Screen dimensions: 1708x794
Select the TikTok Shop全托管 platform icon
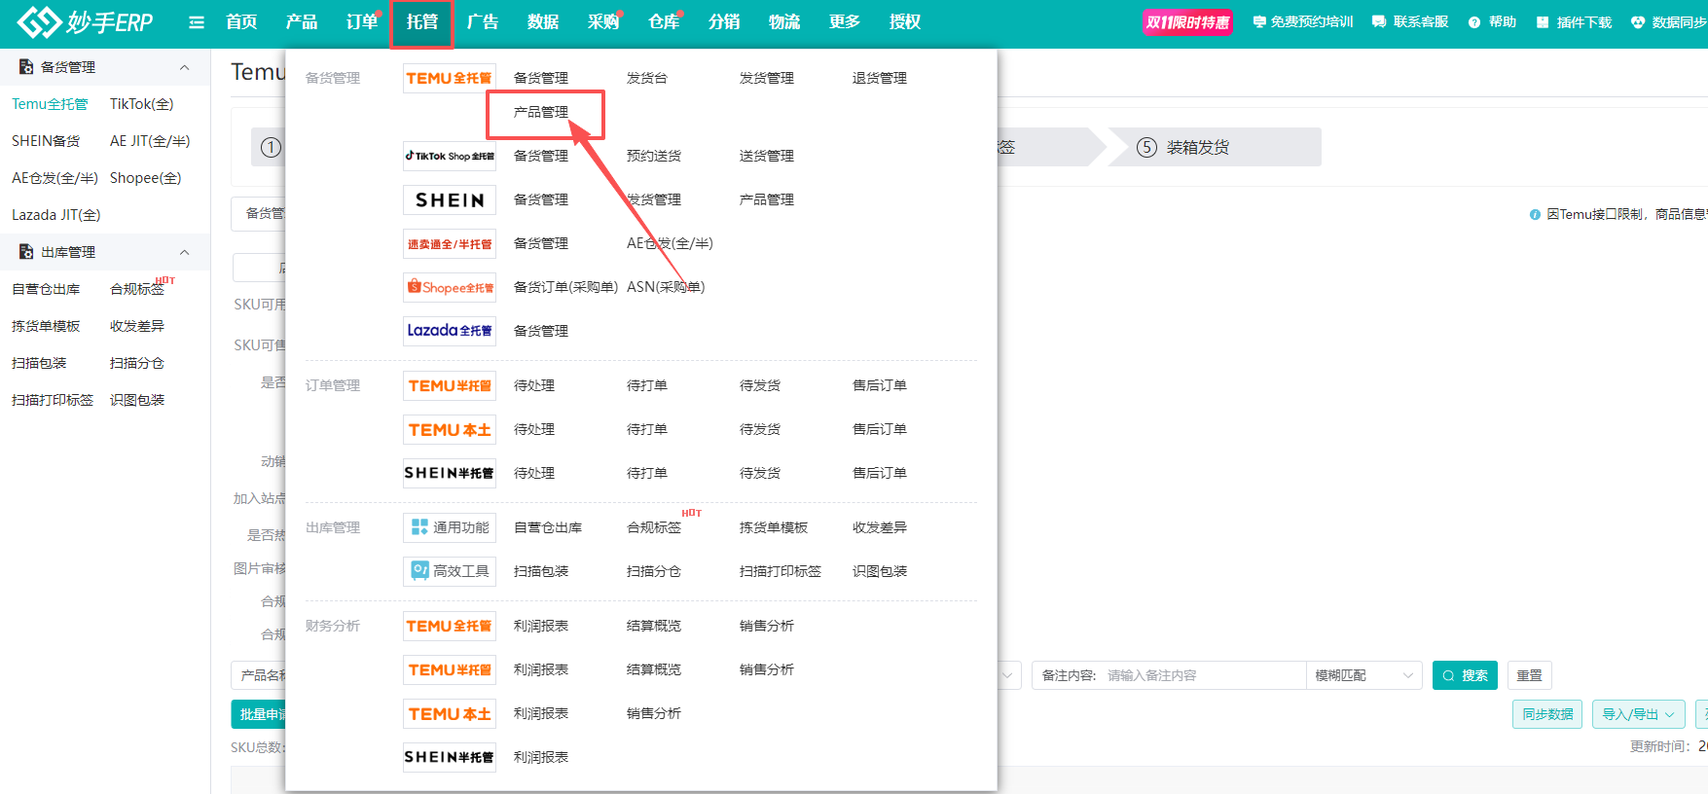click(x=449, y=156)
